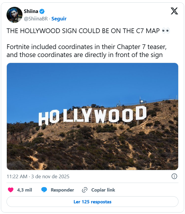
Task: Open Ler 125 respostas
Action: pyautogui.click(x=92, y=202)
